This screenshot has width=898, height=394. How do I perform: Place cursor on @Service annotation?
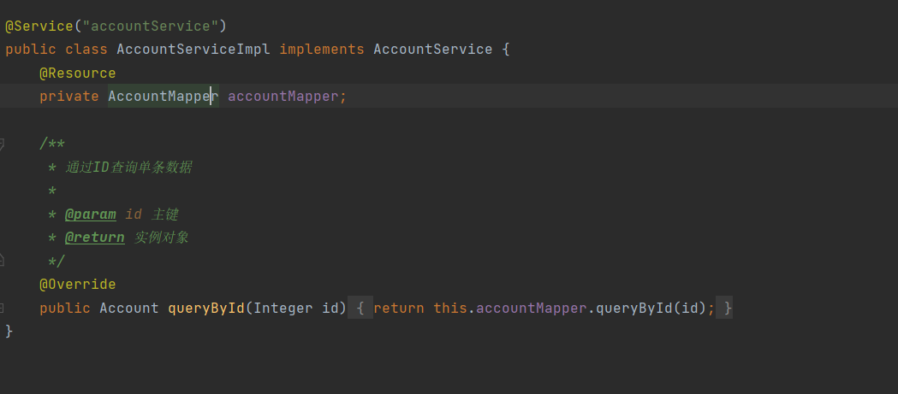[x=39, y=26]
